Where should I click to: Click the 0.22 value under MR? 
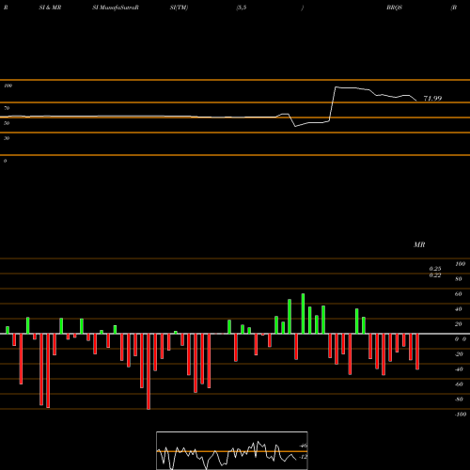click(435, 275)
